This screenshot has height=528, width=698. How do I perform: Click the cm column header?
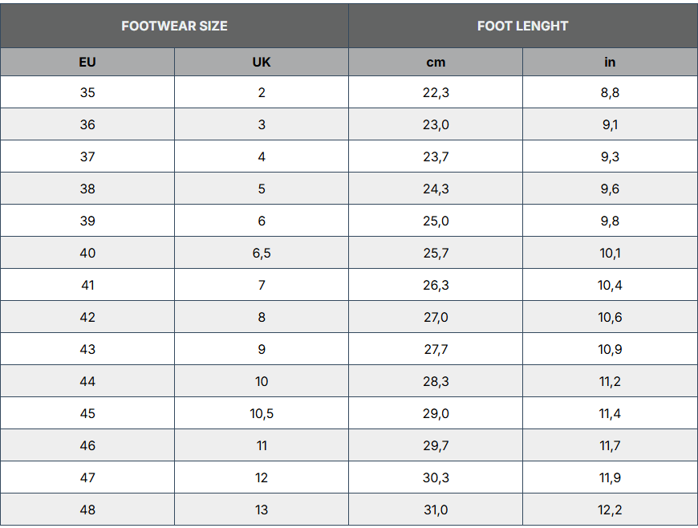tap(436, 62)
